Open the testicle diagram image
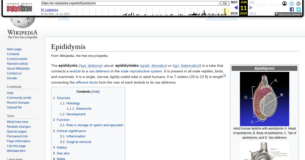 point(265,99)
